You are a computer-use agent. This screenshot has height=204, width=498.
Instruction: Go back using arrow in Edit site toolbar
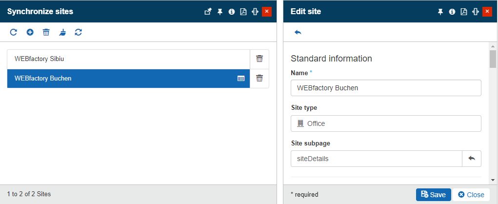(298, 32)
